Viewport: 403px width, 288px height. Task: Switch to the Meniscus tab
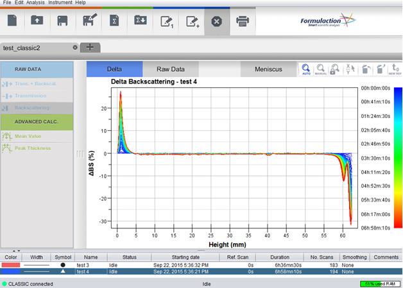[268, 69]
